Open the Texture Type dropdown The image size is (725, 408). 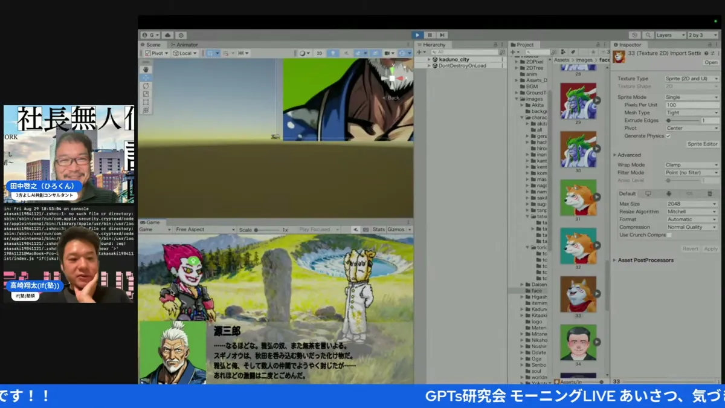(x=691, y=79)
